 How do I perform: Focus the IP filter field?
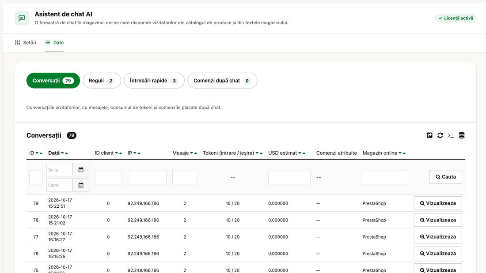[x=147, y=177]
